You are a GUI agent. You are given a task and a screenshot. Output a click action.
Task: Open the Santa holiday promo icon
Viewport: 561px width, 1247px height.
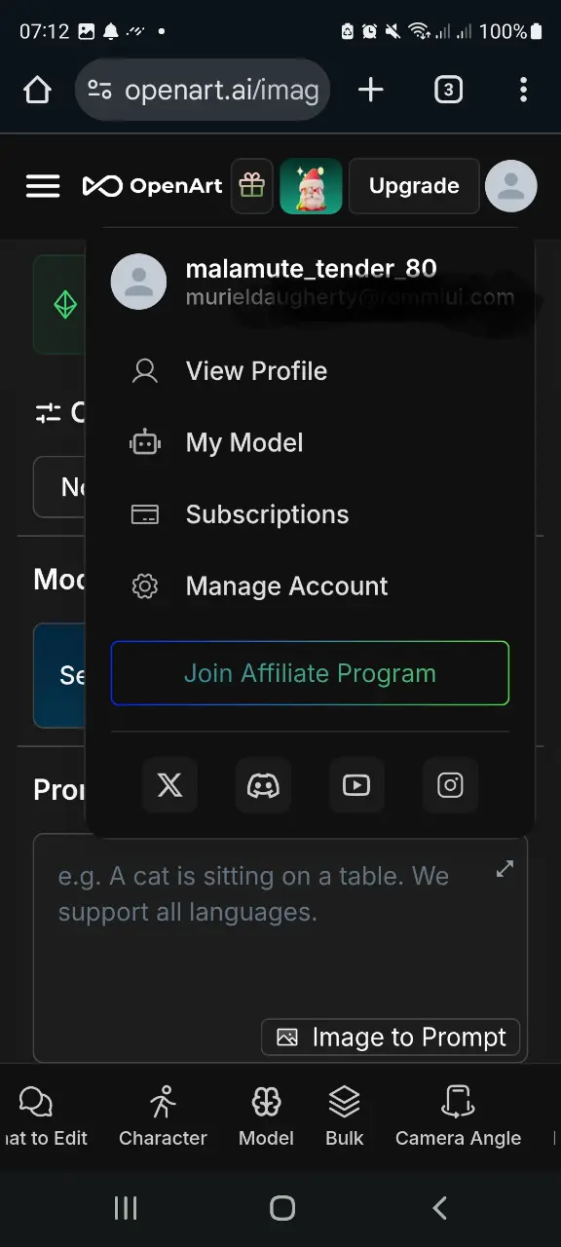pyautogui.click(x=312, y=185)
